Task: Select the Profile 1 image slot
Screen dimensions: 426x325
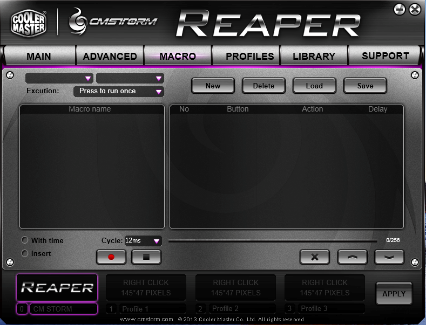Action: [x=146, y=288]
